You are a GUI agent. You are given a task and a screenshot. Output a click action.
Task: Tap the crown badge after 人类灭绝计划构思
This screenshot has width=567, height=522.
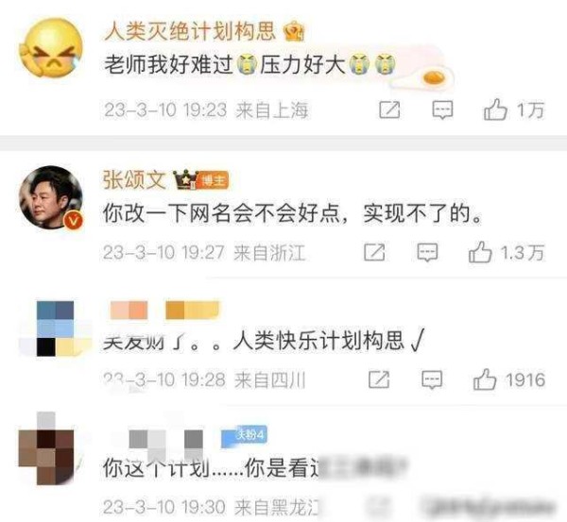click(x=295, y=31)
